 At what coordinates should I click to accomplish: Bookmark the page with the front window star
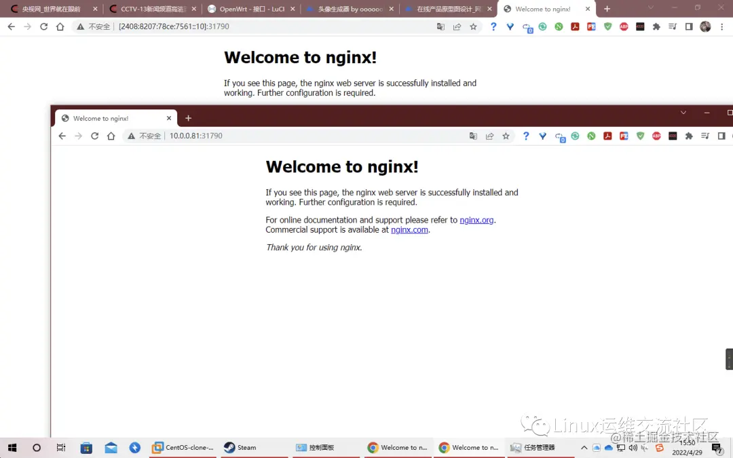pos(506,136)
